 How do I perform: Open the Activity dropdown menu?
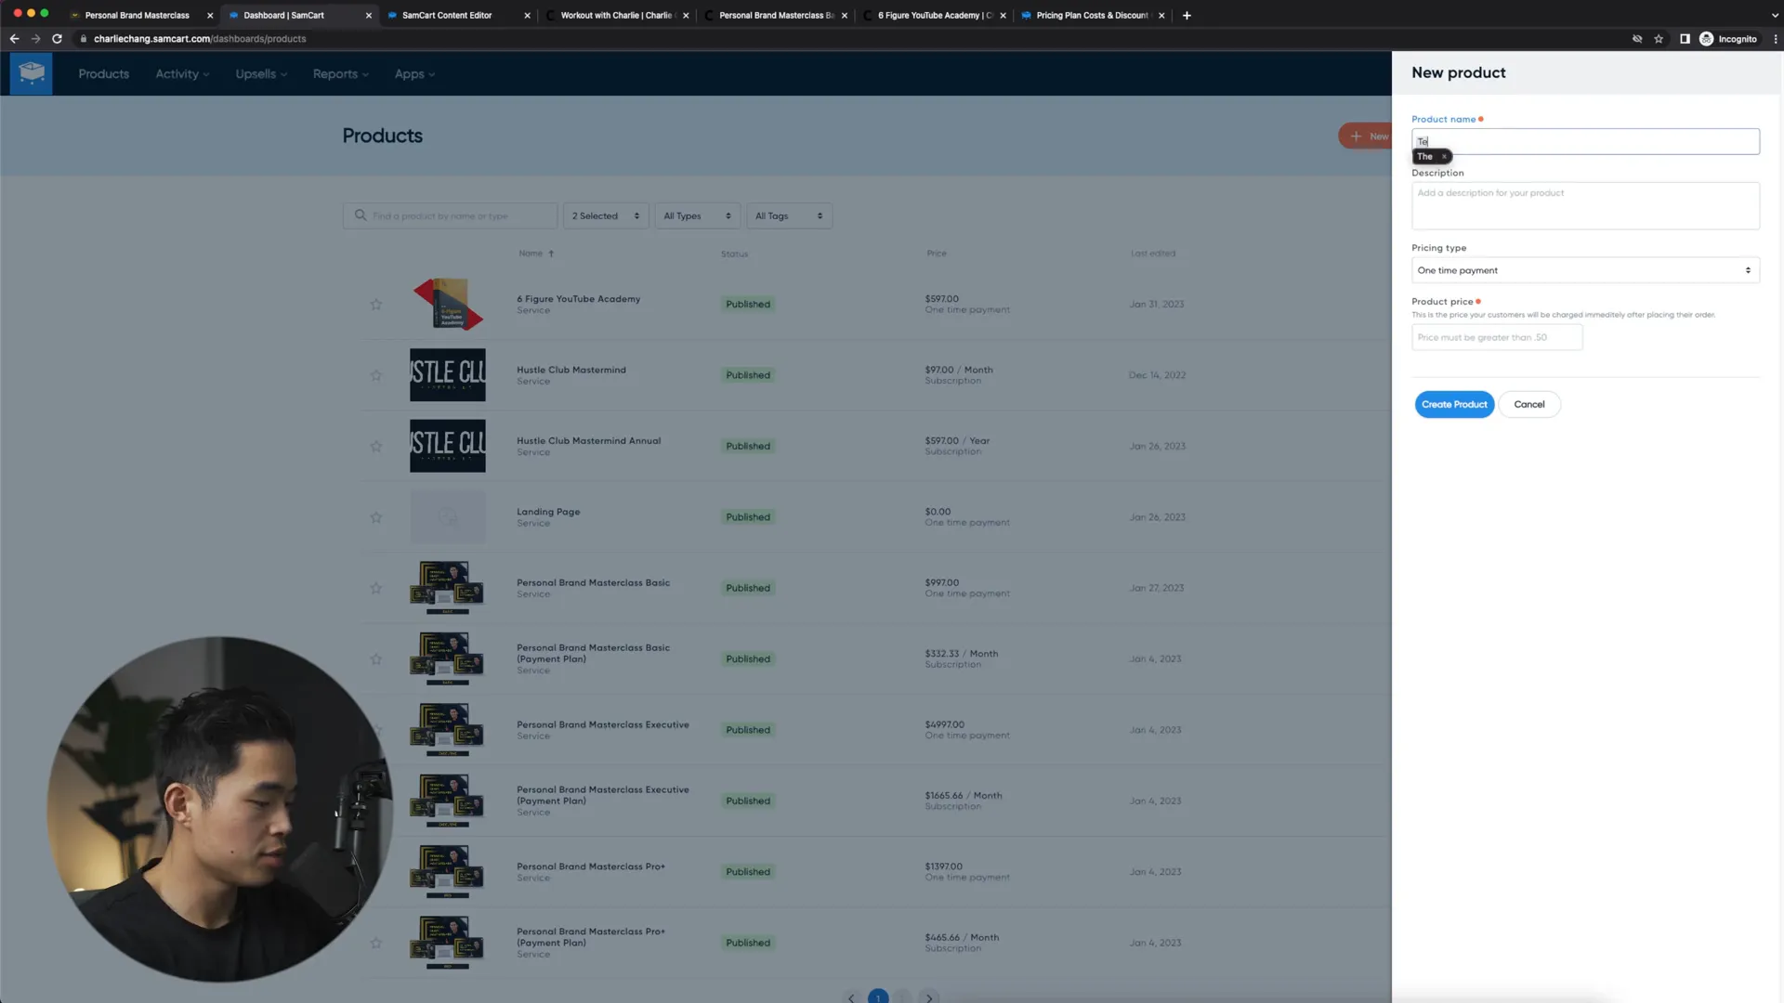(182, 74)
